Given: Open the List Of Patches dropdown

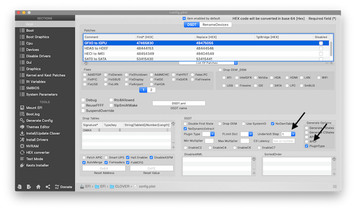Looking at the screenshot, I should coord(208,63).
